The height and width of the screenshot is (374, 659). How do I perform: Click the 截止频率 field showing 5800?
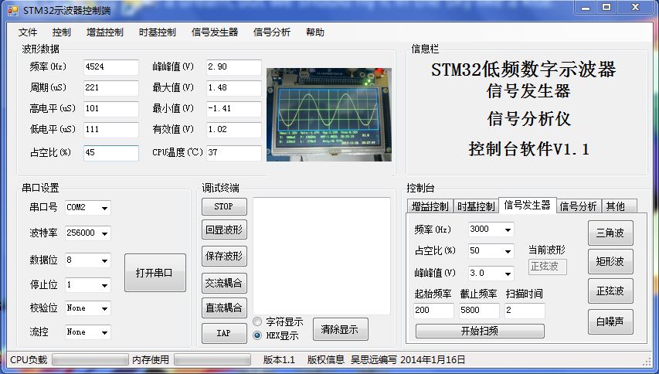(x=479, y=311)
